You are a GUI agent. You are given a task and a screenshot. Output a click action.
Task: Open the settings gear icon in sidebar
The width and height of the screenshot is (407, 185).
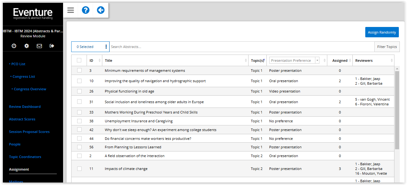click(27, 46)
